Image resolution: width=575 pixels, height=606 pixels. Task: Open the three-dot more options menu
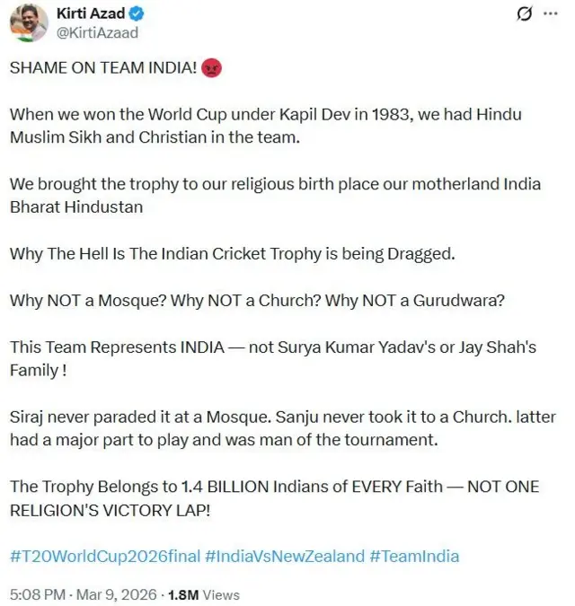[550, 13]
